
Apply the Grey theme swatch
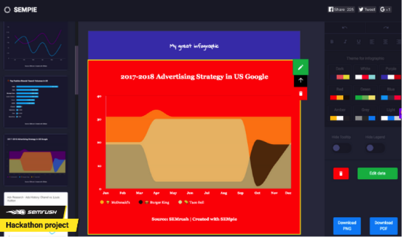click(x=365, y=114)
